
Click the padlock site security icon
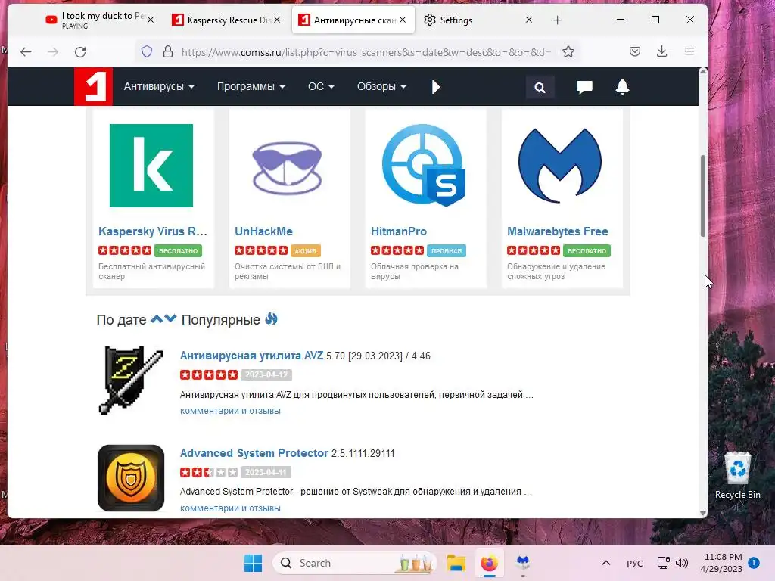tap(168, 52)
